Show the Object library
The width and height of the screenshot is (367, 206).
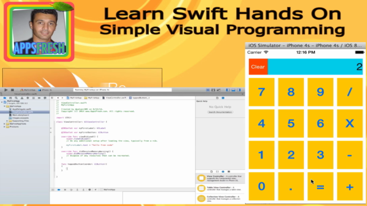(223, 172)
